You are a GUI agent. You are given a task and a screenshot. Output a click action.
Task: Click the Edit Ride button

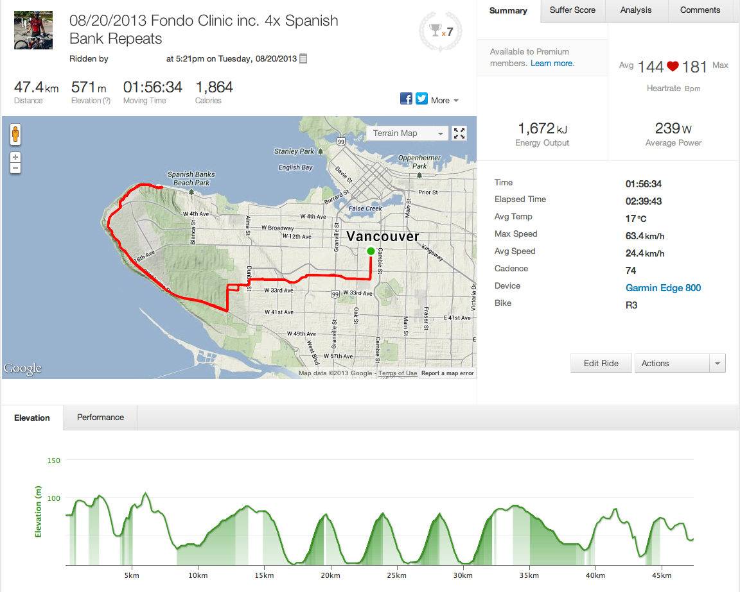click(x=601, y=364)
